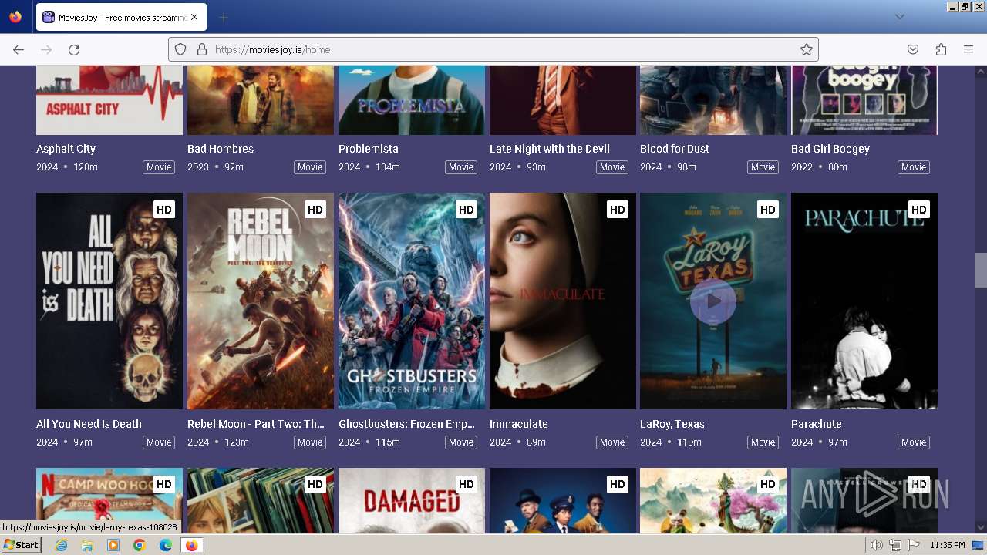Expand the list all tabs chevron
987x555 pixels.
[899, 17]
